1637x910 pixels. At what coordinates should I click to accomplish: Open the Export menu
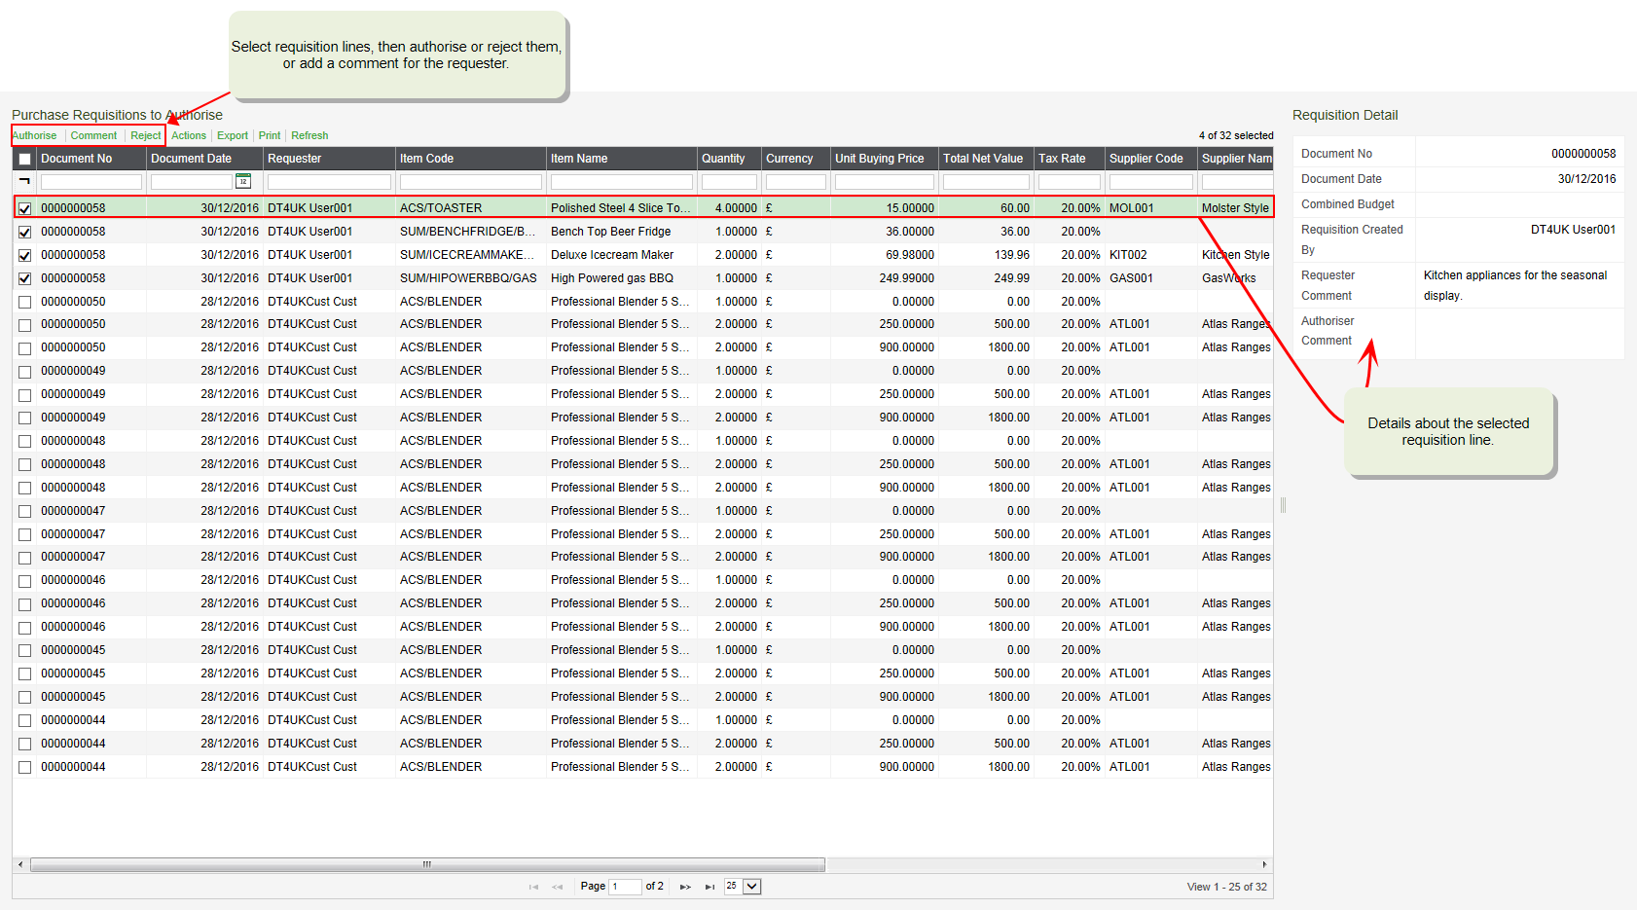[x=232, y=136]
